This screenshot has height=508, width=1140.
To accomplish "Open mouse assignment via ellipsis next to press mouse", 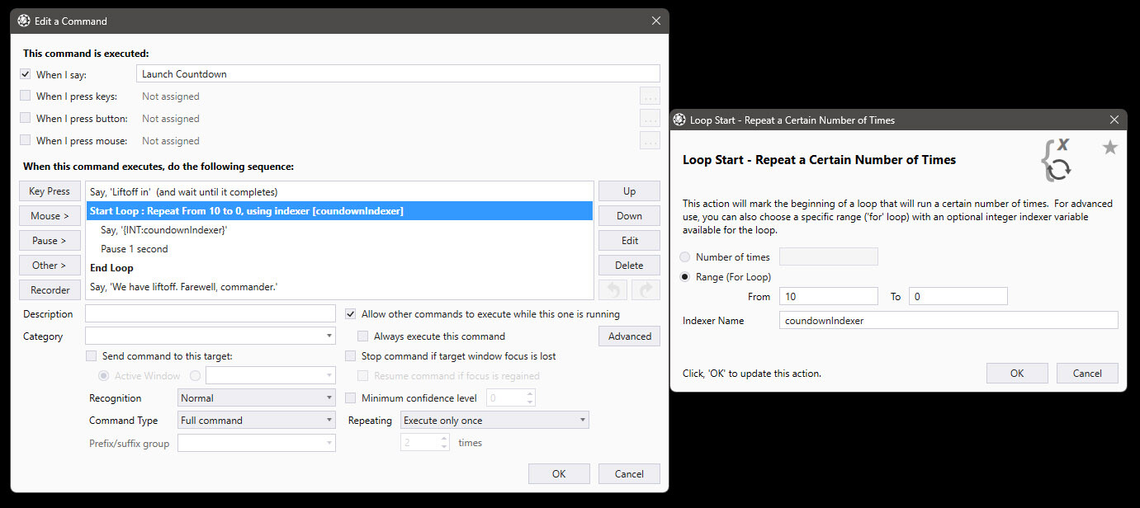I will click(x=650, y=140).
